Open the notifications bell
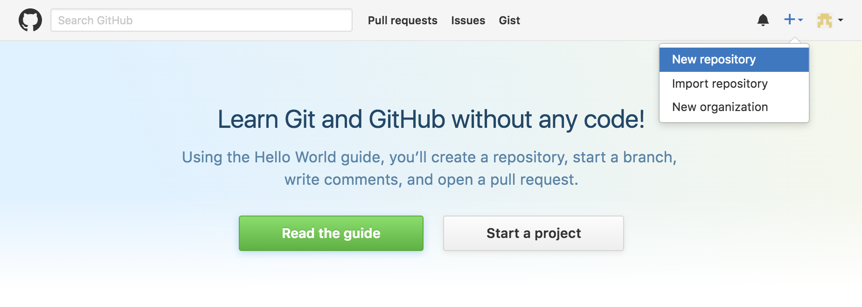This screenshot has width=862, height=307. (x=763, y=20)
